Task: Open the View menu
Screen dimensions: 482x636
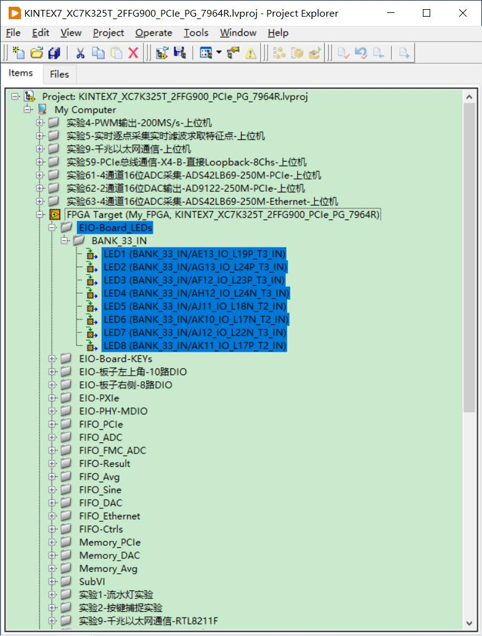Action: tap(71, 33)
